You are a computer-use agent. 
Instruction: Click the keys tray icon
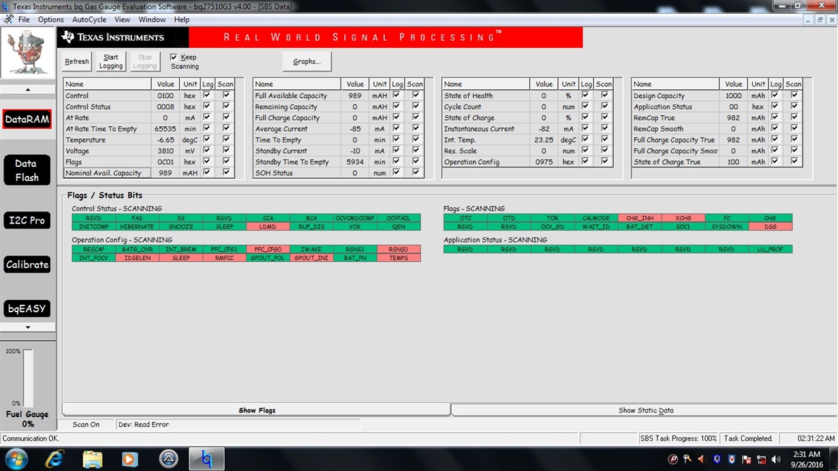[687, 459]
